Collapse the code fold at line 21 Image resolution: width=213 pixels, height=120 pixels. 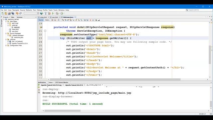[45, 31]
